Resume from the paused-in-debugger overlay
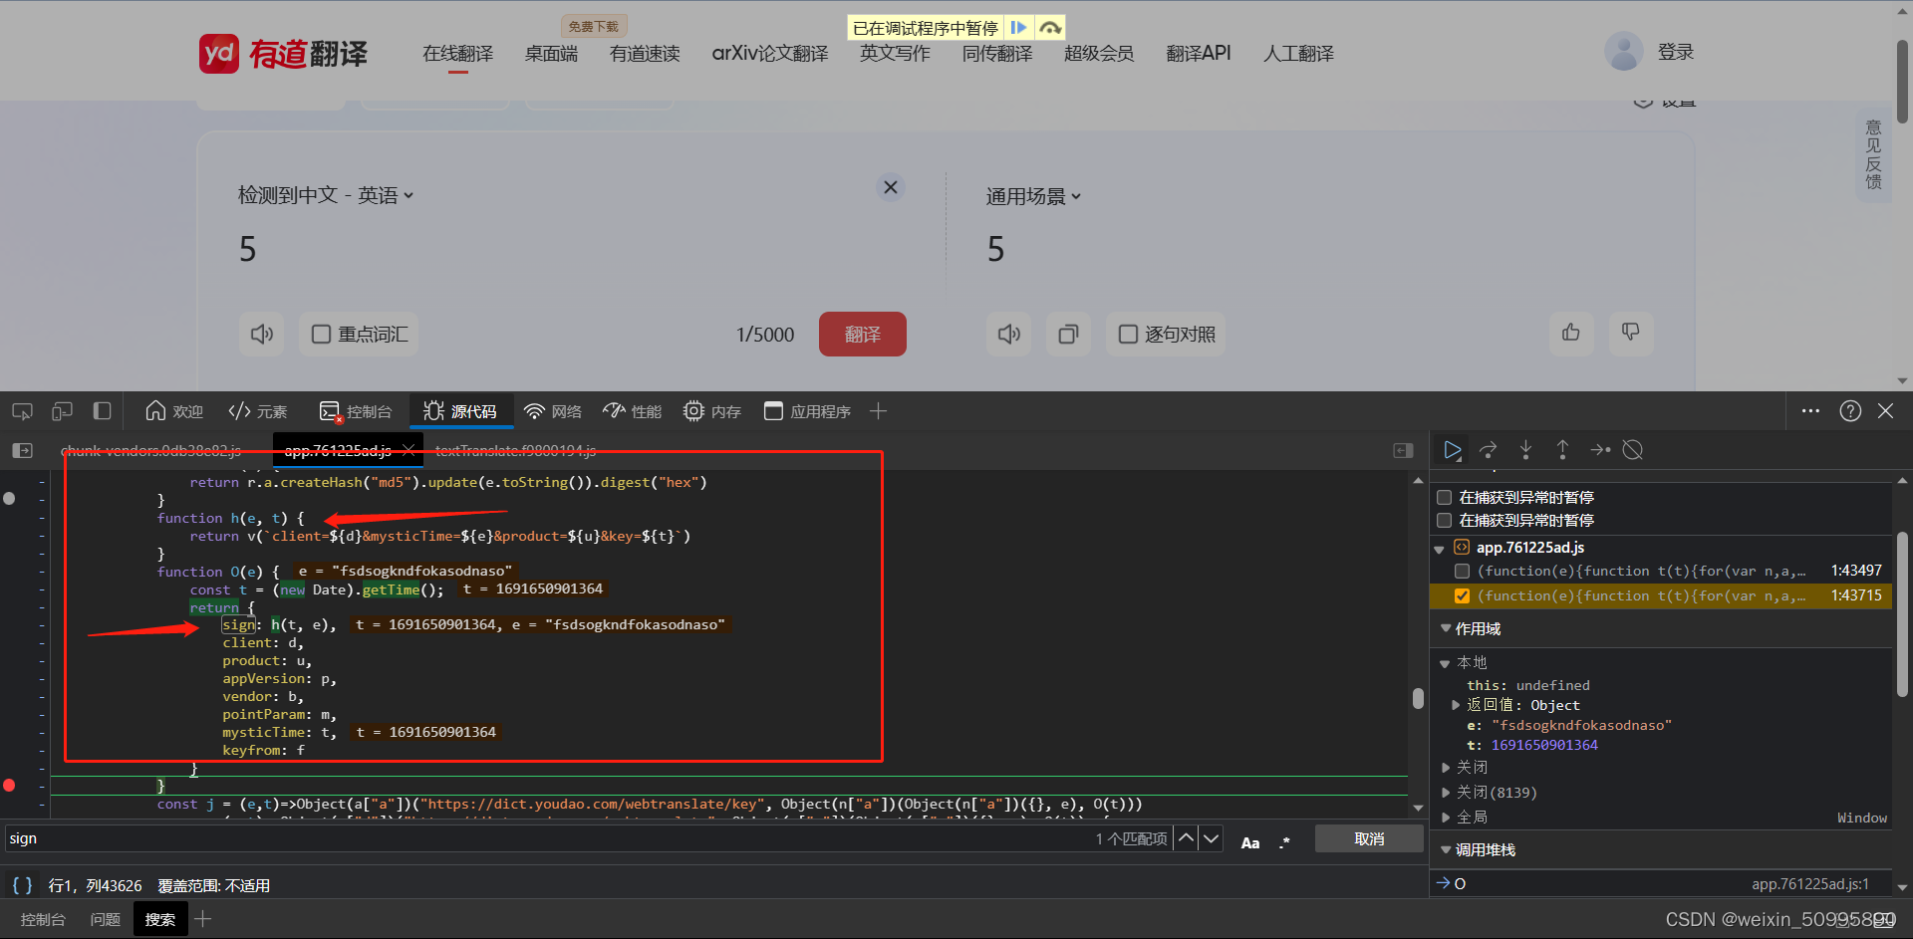1913x939 pixels. (x=1018, y=28)
